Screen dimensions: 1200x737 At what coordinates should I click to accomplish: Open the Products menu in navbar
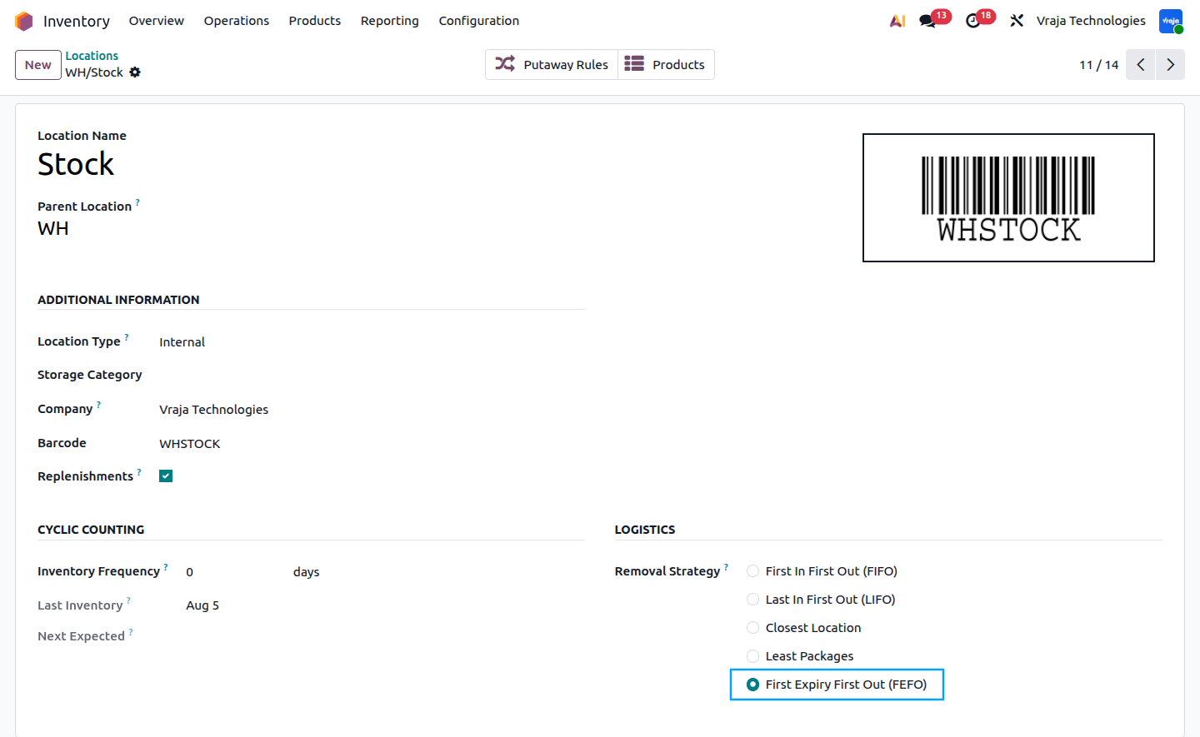coord(315,21)
